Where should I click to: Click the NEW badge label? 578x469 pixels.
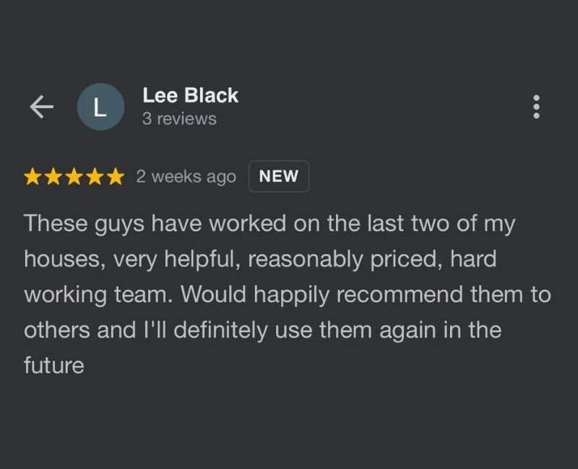(278, 177)
